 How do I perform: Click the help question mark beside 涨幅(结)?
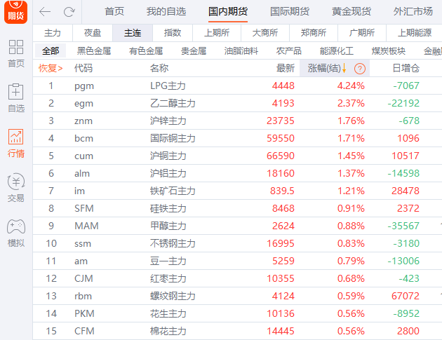click(360, 68)
